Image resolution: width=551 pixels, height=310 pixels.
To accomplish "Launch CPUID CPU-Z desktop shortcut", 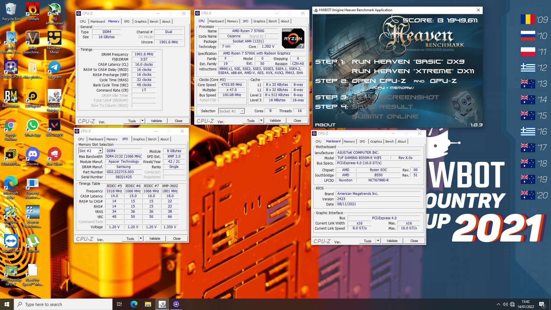I will [x=11, y=69].
